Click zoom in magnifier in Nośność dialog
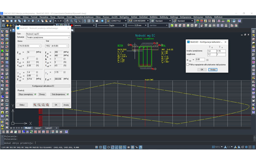The width and height of the screenshot is (256, 158). click(35, 105)
